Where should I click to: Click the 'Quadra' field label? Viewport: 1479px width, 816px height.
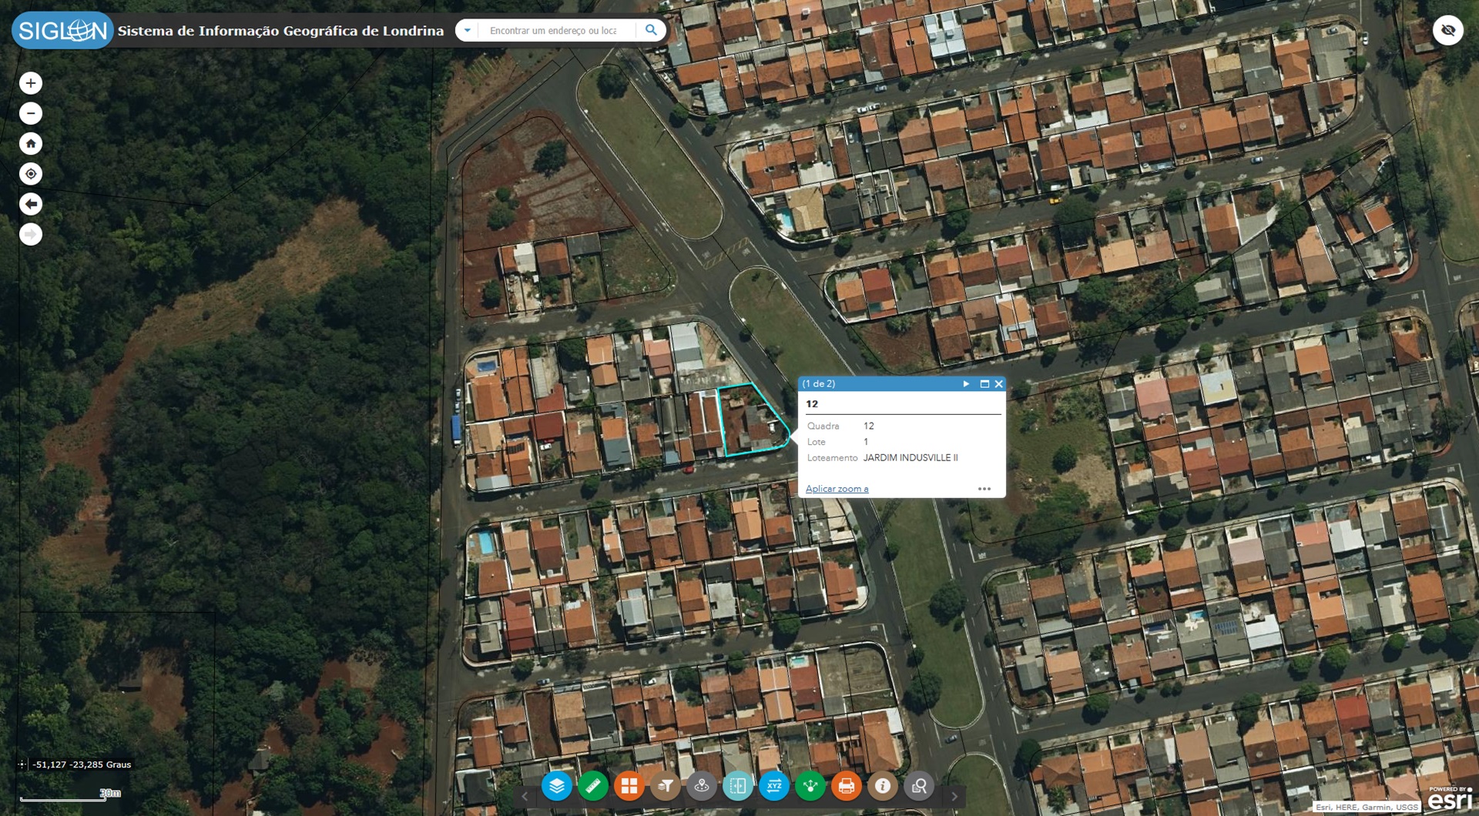823,426
